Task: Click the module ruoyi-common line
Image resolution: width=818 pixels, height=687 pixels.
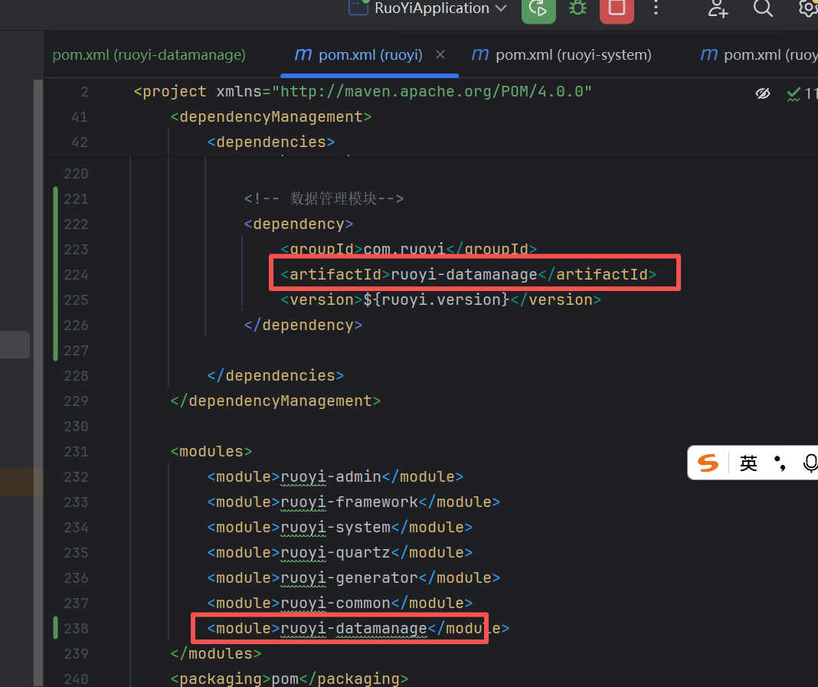Action: point(339,603)
